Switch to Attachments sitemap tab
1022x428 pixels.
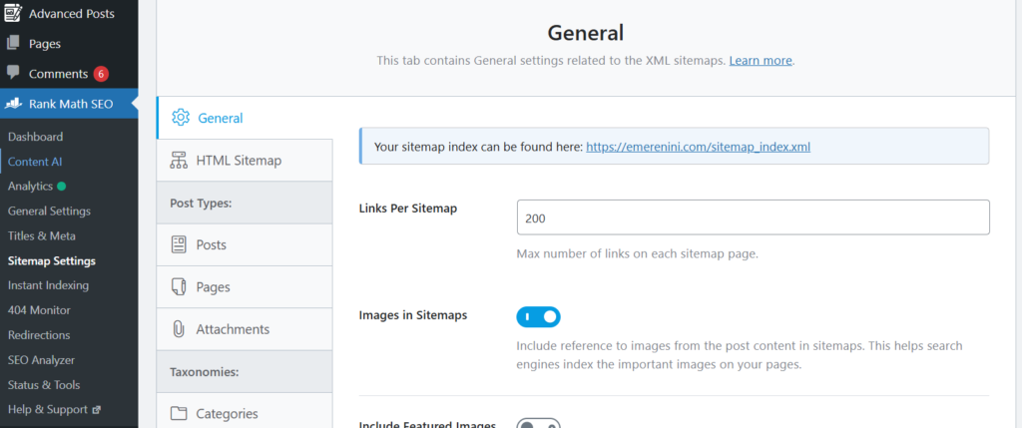click(x=245, y=329)
